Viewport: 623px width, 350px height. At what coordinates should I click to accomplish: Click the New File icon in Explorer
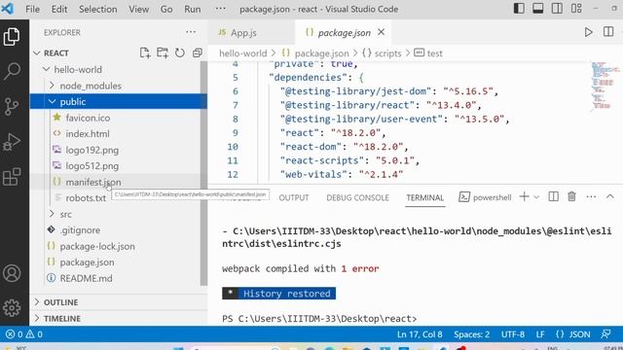(145, 52)
